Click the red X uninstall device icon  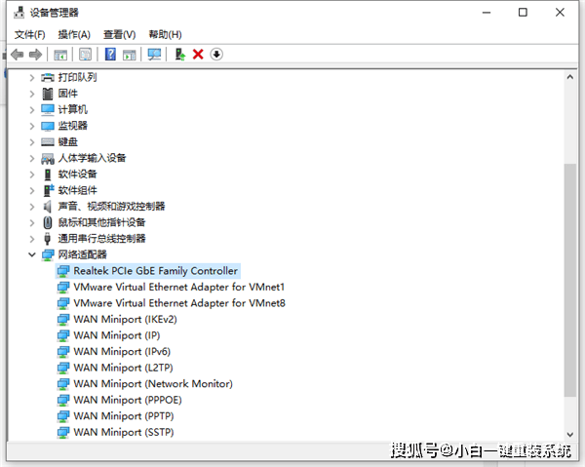(x=198, y=55)
